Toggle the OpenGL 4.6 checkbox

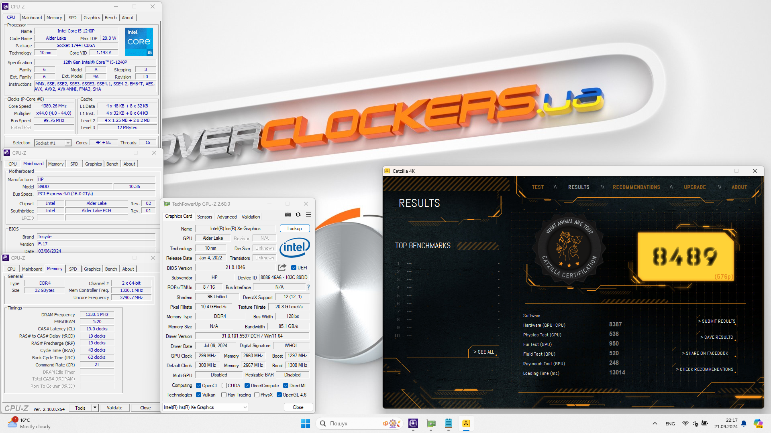tap(279, 395)
